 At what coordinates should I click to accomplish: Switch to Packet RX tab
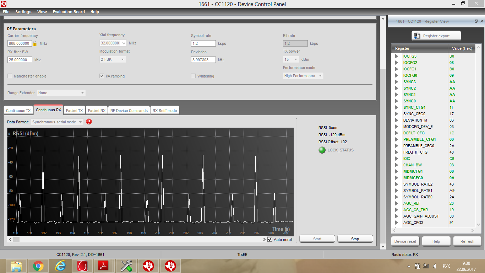point(97,111)
